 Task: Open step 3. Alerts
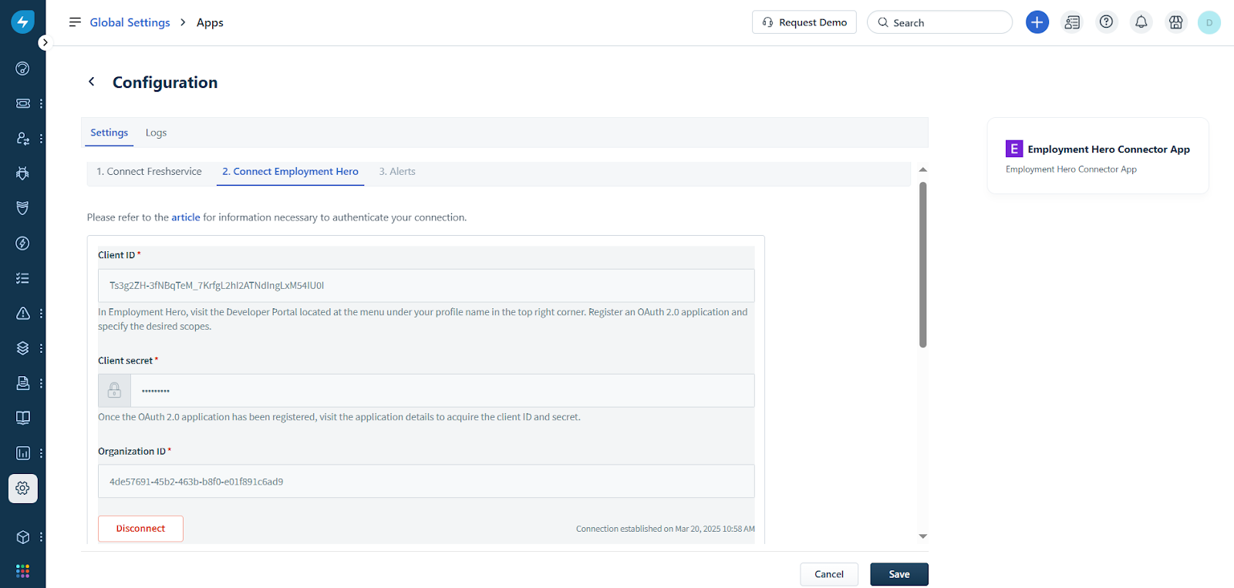pos(397,172)
